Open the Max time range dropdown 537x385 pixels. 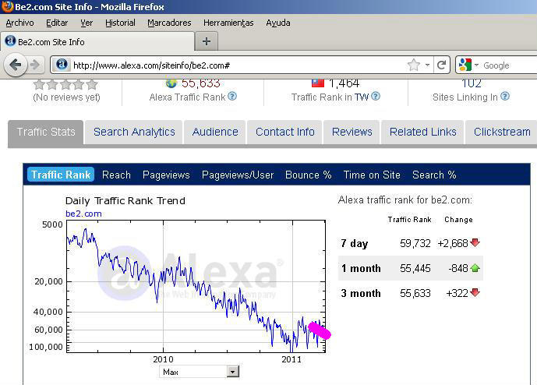tap(199, 372)
